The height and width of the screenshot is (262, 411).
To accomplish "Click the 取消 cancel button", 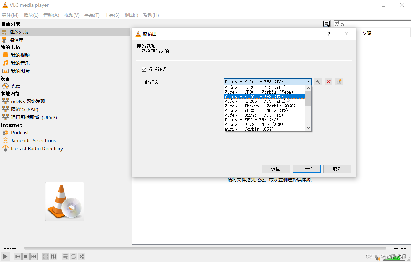I will point(337,169).
